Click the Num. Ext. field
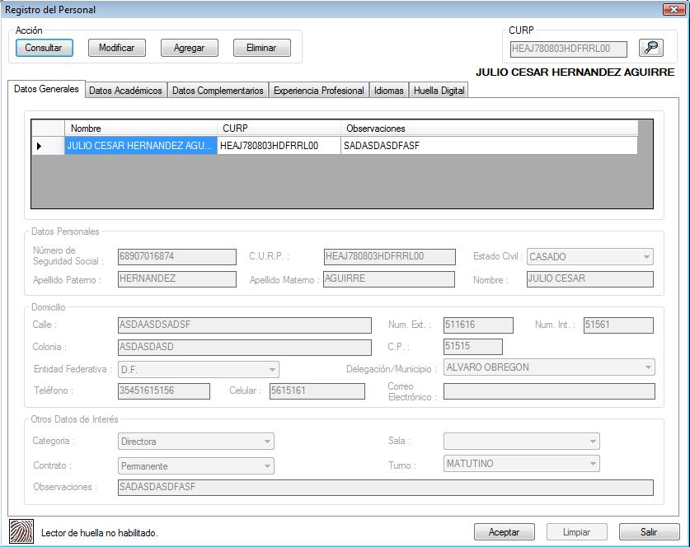Viewport: 690px width, 547px height. (x=478, y=325)
